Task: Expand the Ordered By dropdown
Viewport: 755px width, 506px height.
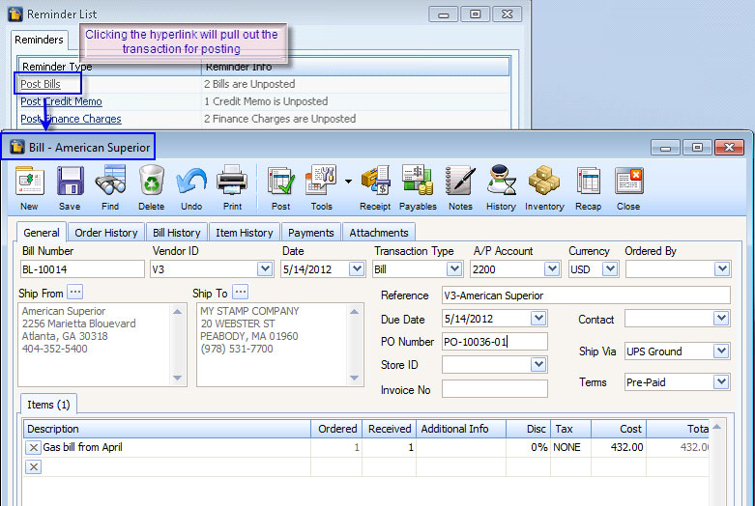Action: click(x=722, y=268)
